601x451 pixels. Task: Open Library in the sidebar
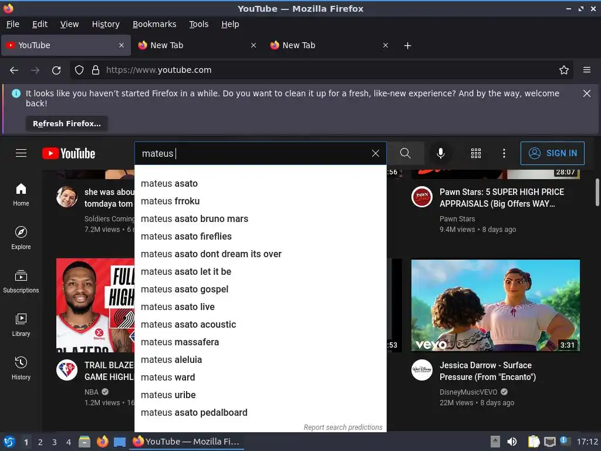point(21,325)
